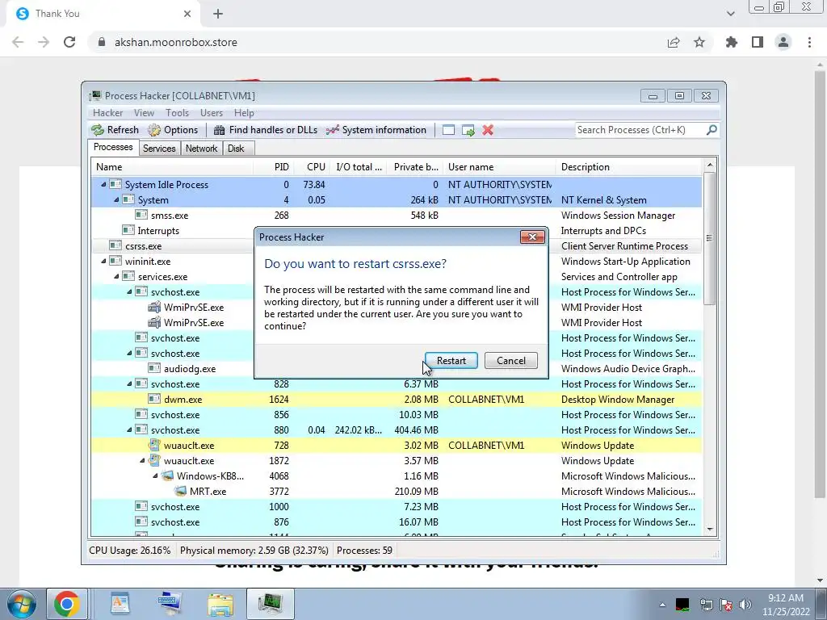The width and height of the screenshot is (827, 620).
Task: Click the process list scroll up arrow
Action: point(709,165)
